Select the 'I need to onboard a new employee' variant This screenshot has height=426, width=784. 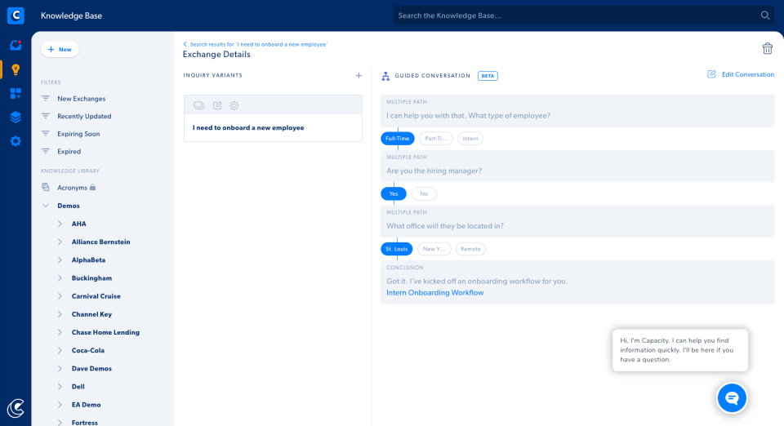(273, 128)
